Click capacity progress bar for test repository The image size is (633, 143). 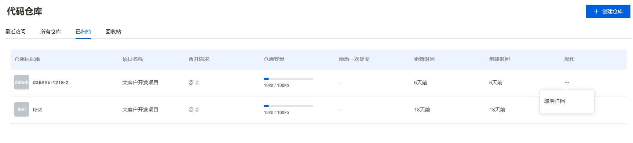[x=289, y=106]
